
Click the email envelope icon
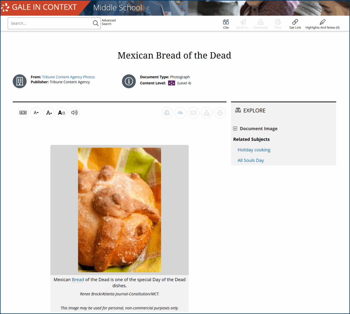click(193, 113)
